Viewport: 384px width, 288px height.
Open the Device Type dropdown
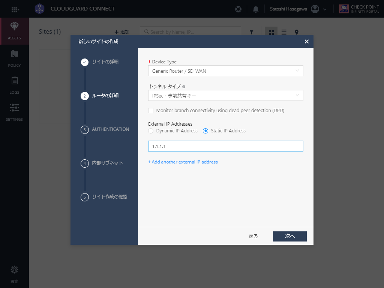pyautogui.click(x=225, y=71)
